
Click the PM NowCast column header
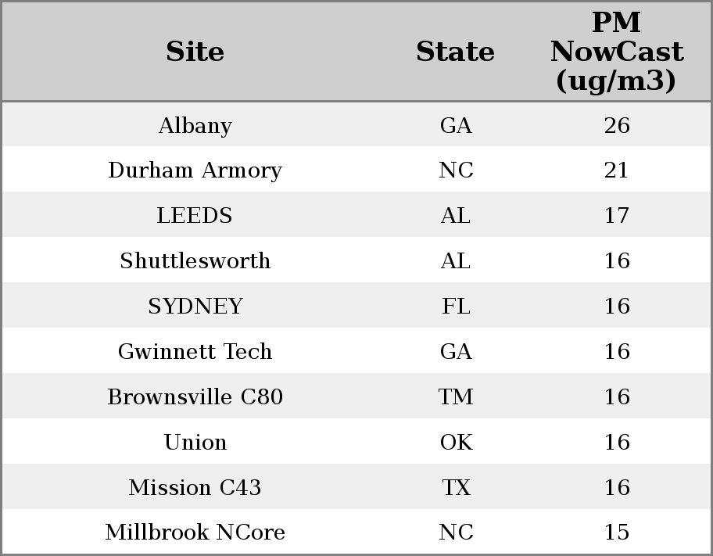(x=617, y=52)
